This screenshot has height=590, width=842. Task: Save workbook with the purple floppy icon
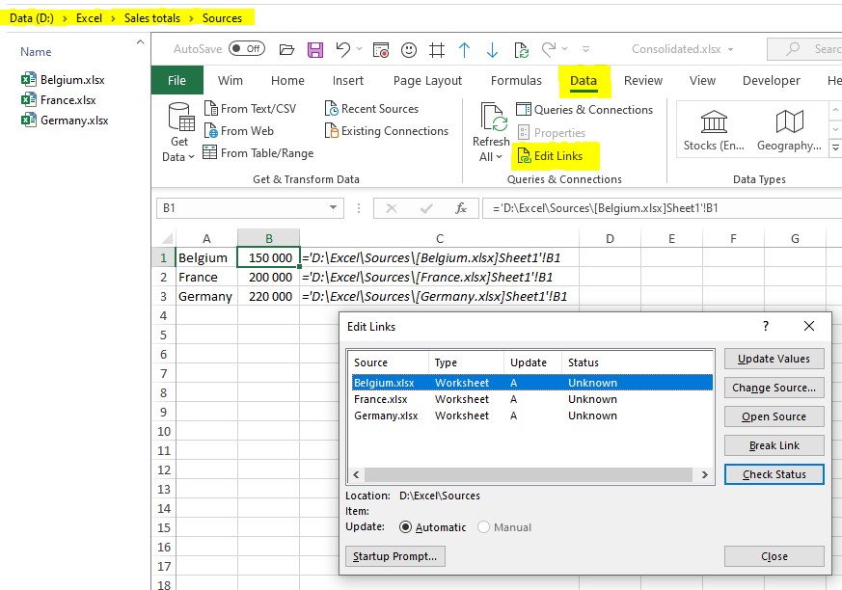[315, 50]
